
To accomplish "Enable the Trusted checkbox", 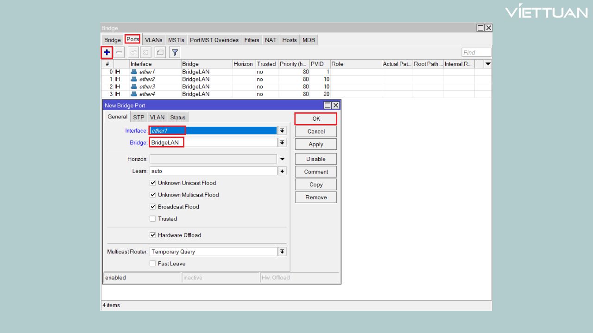I will pyautogui.click(x=152, y=219).
